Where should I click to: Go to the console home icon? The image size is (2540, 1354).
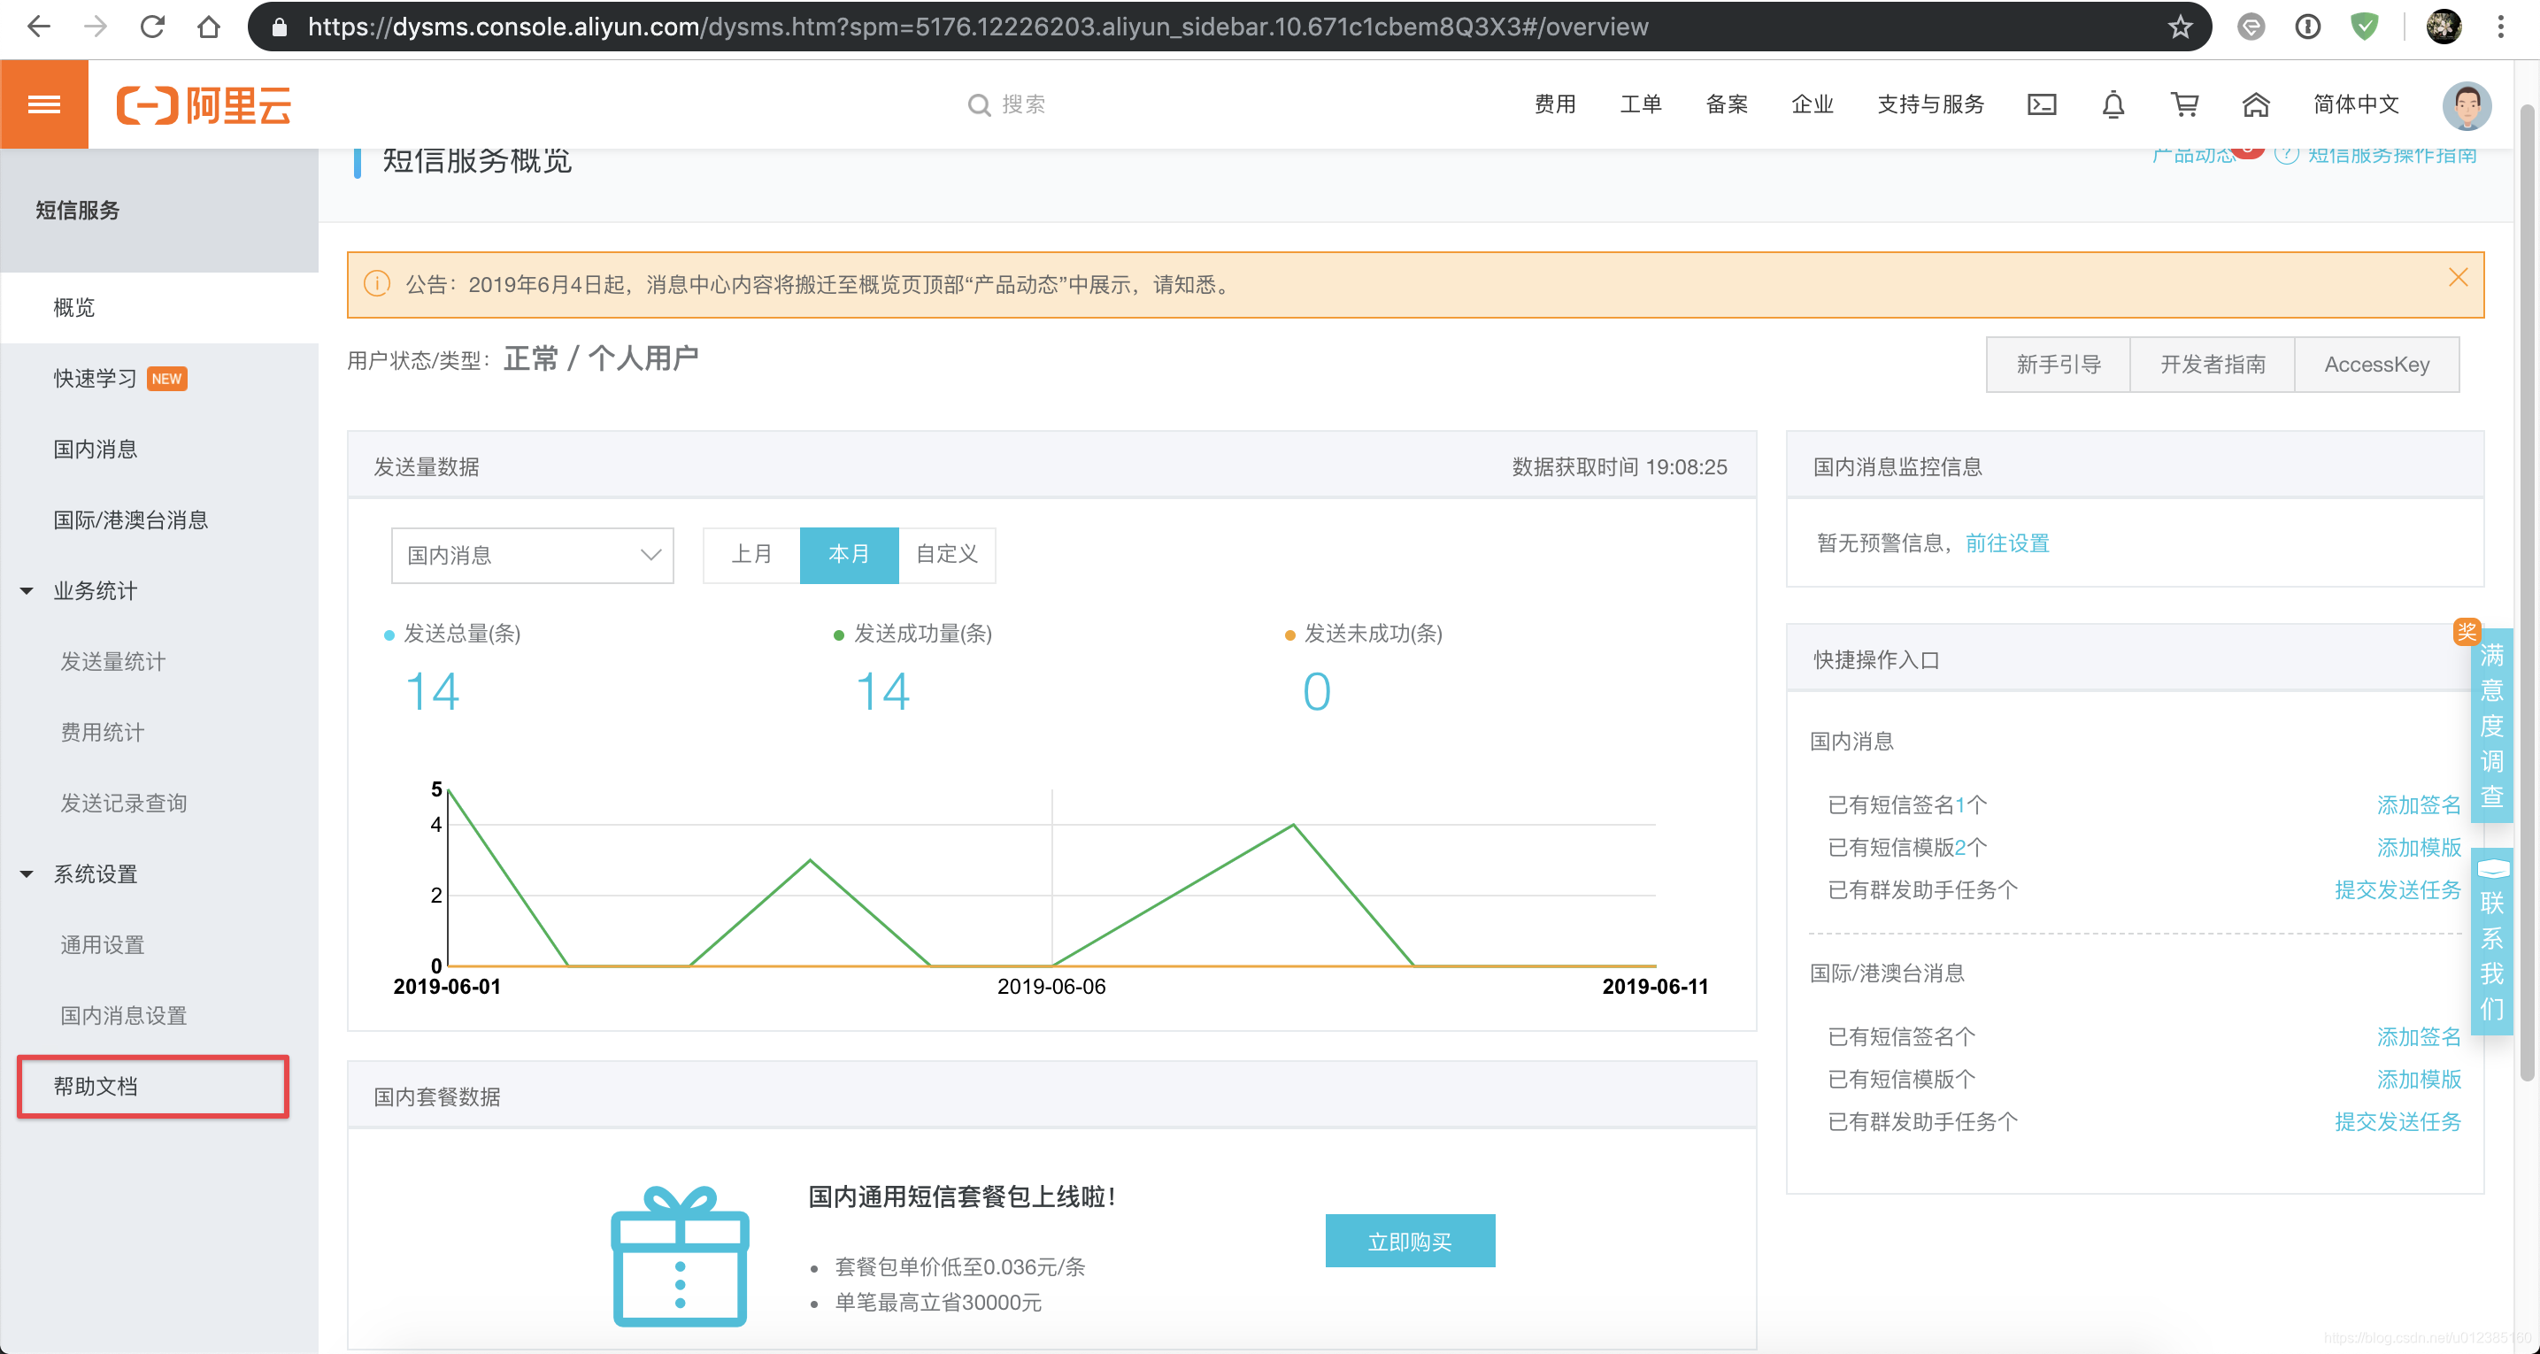point(2256,104)
